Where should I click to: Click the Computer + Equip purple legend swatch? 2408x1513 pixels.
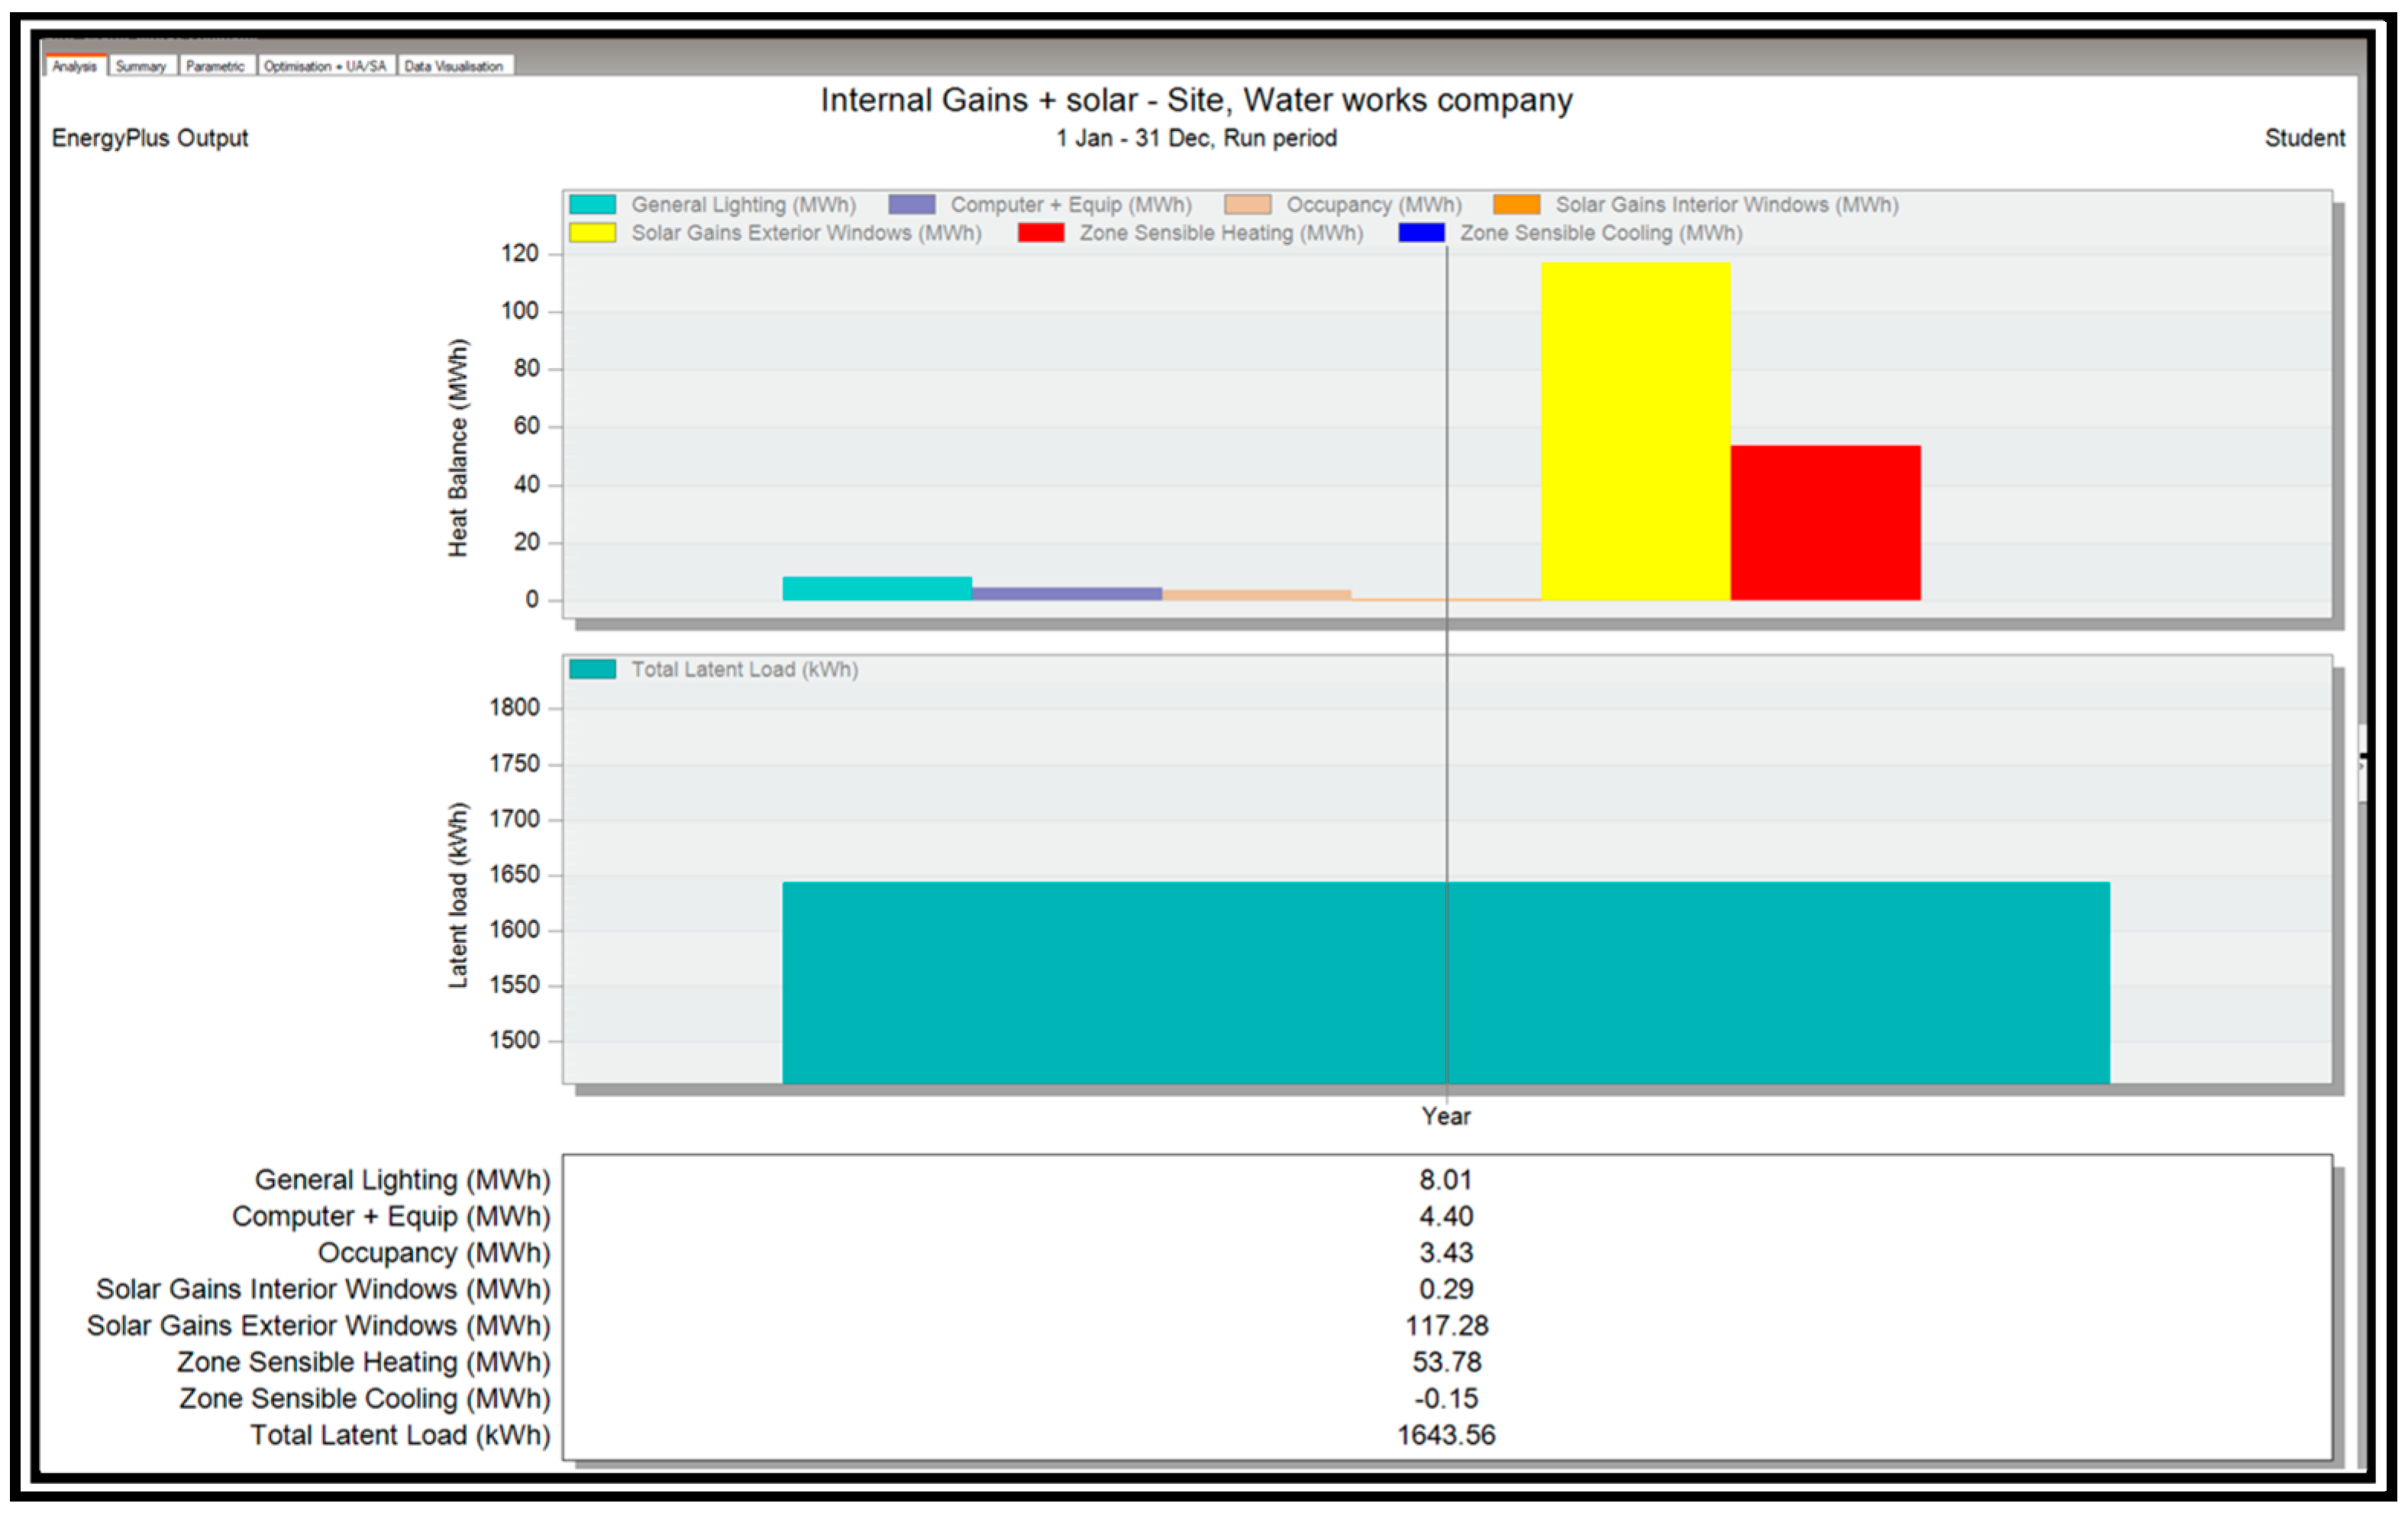point(912,205)
